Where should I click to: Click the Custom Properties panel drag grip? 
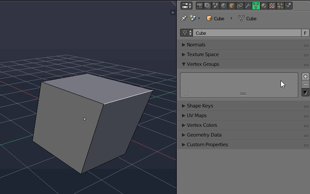point(306,145)
